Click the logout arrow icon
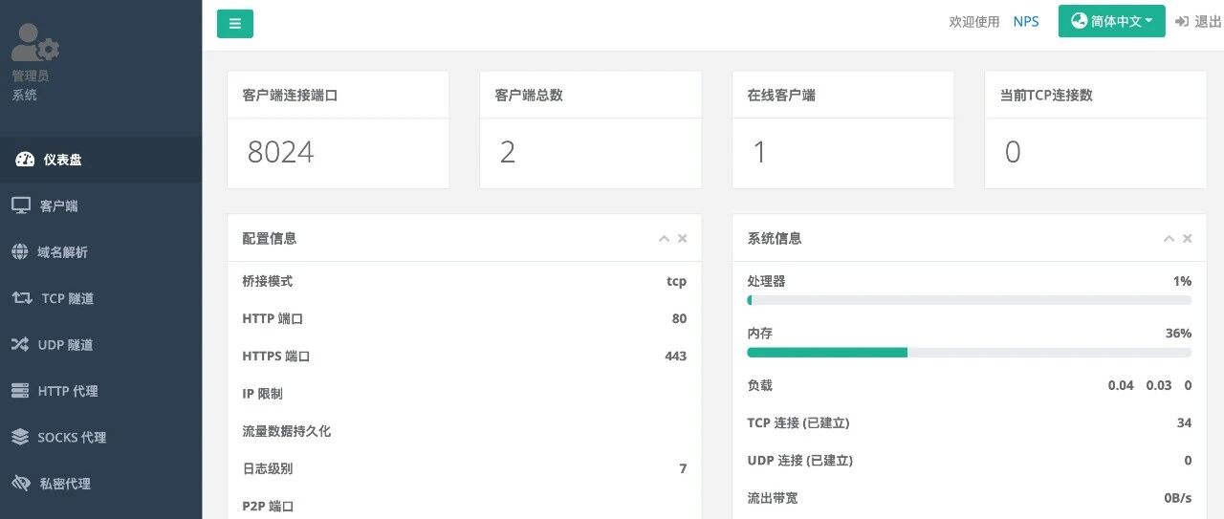Screen dimensions: 1224x519 point(1182,22)
